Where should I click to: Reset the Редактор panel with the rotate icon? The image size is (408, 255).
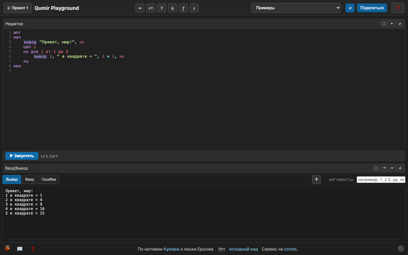[400, 24]
